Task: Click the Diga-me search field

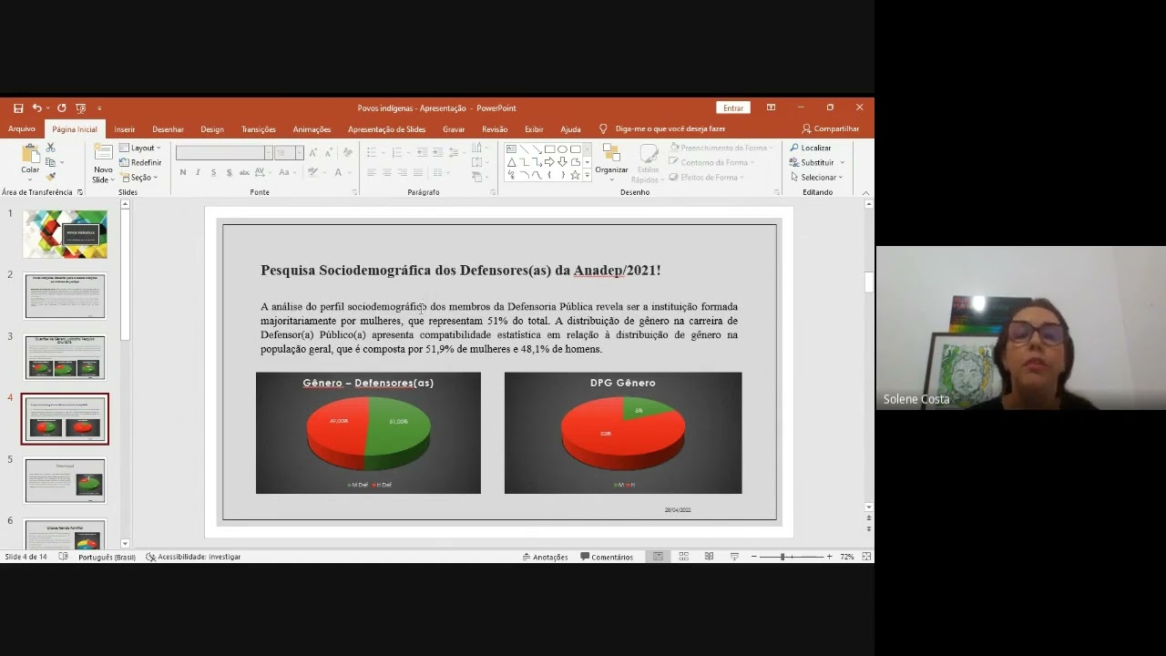Action: tap(670, 129)
